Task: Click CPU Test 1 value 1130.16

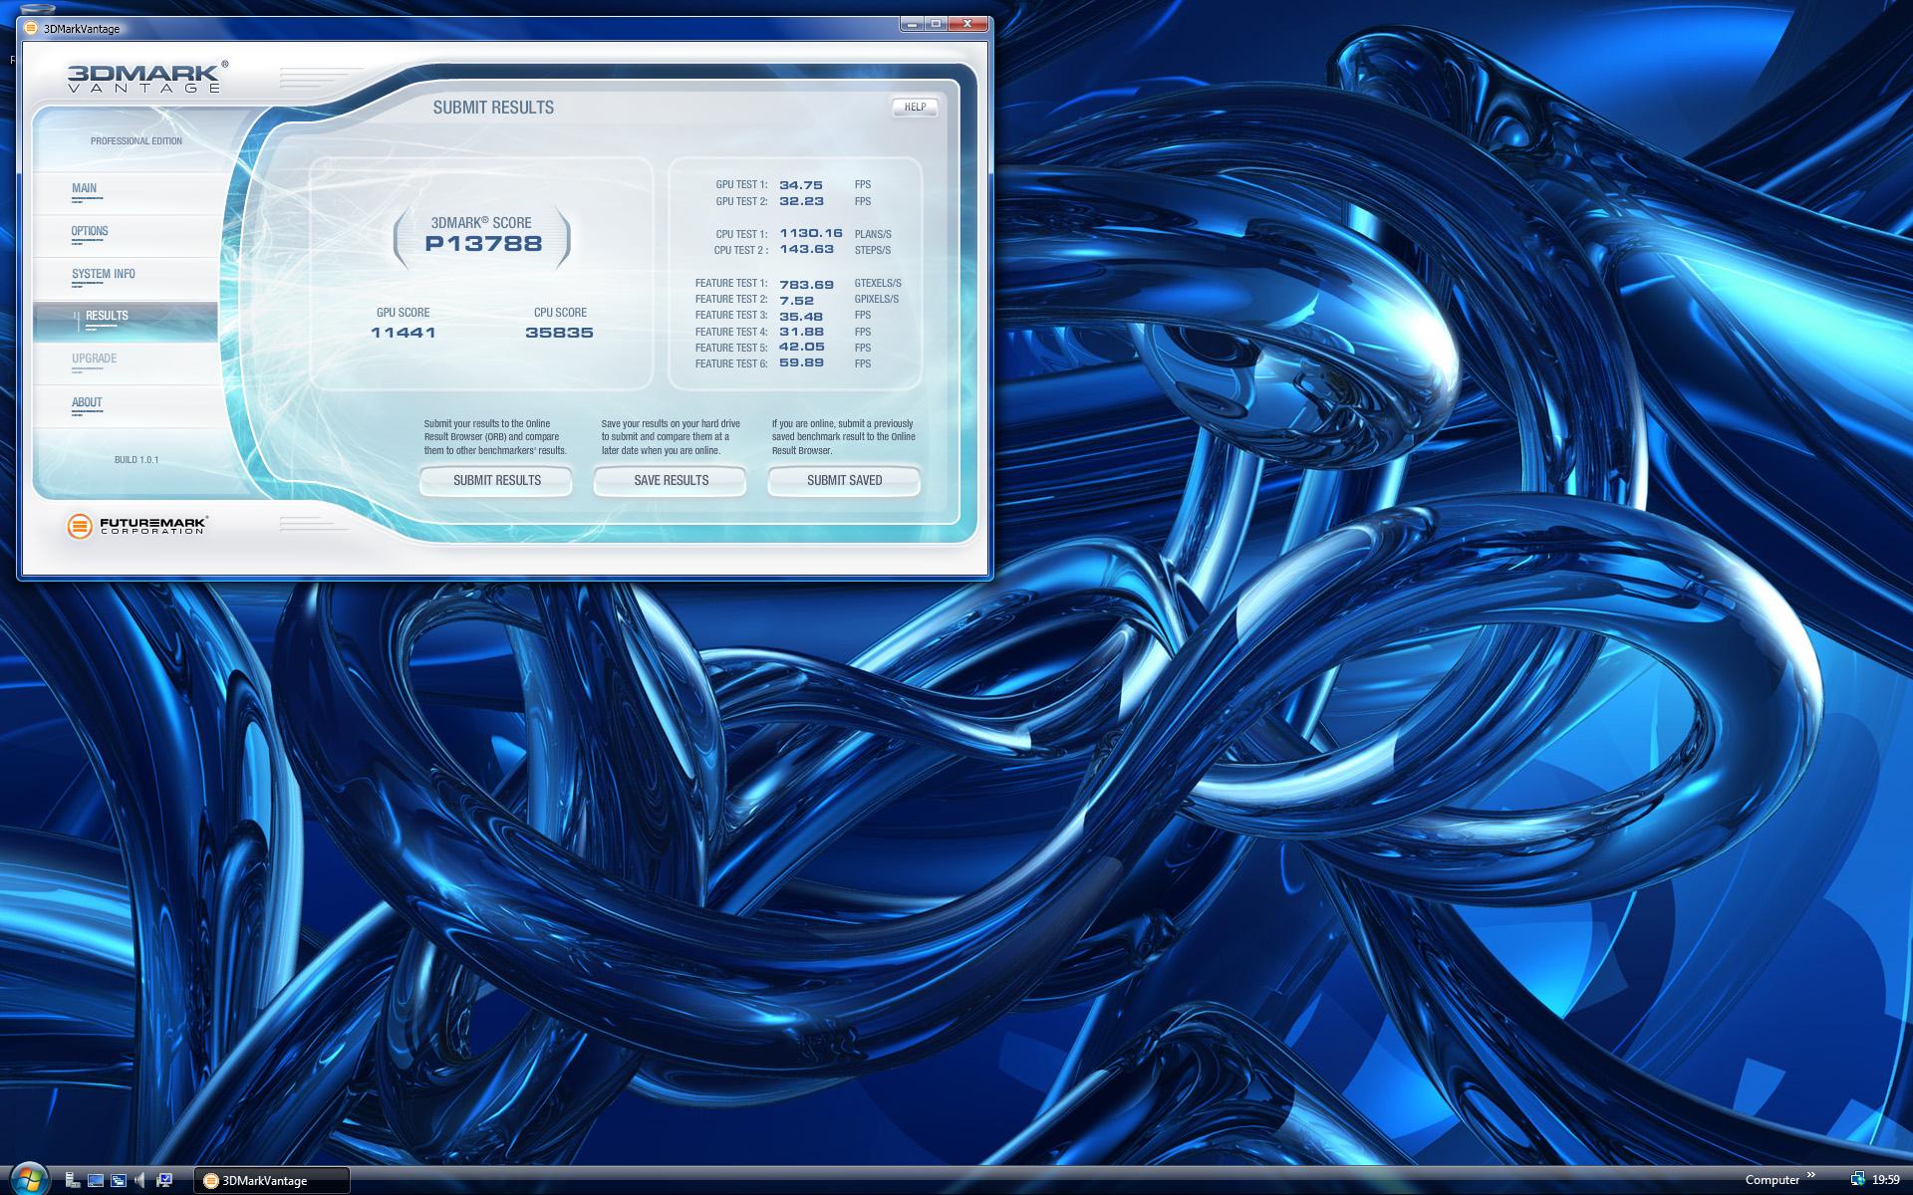Action: click(x=811, y=233)
